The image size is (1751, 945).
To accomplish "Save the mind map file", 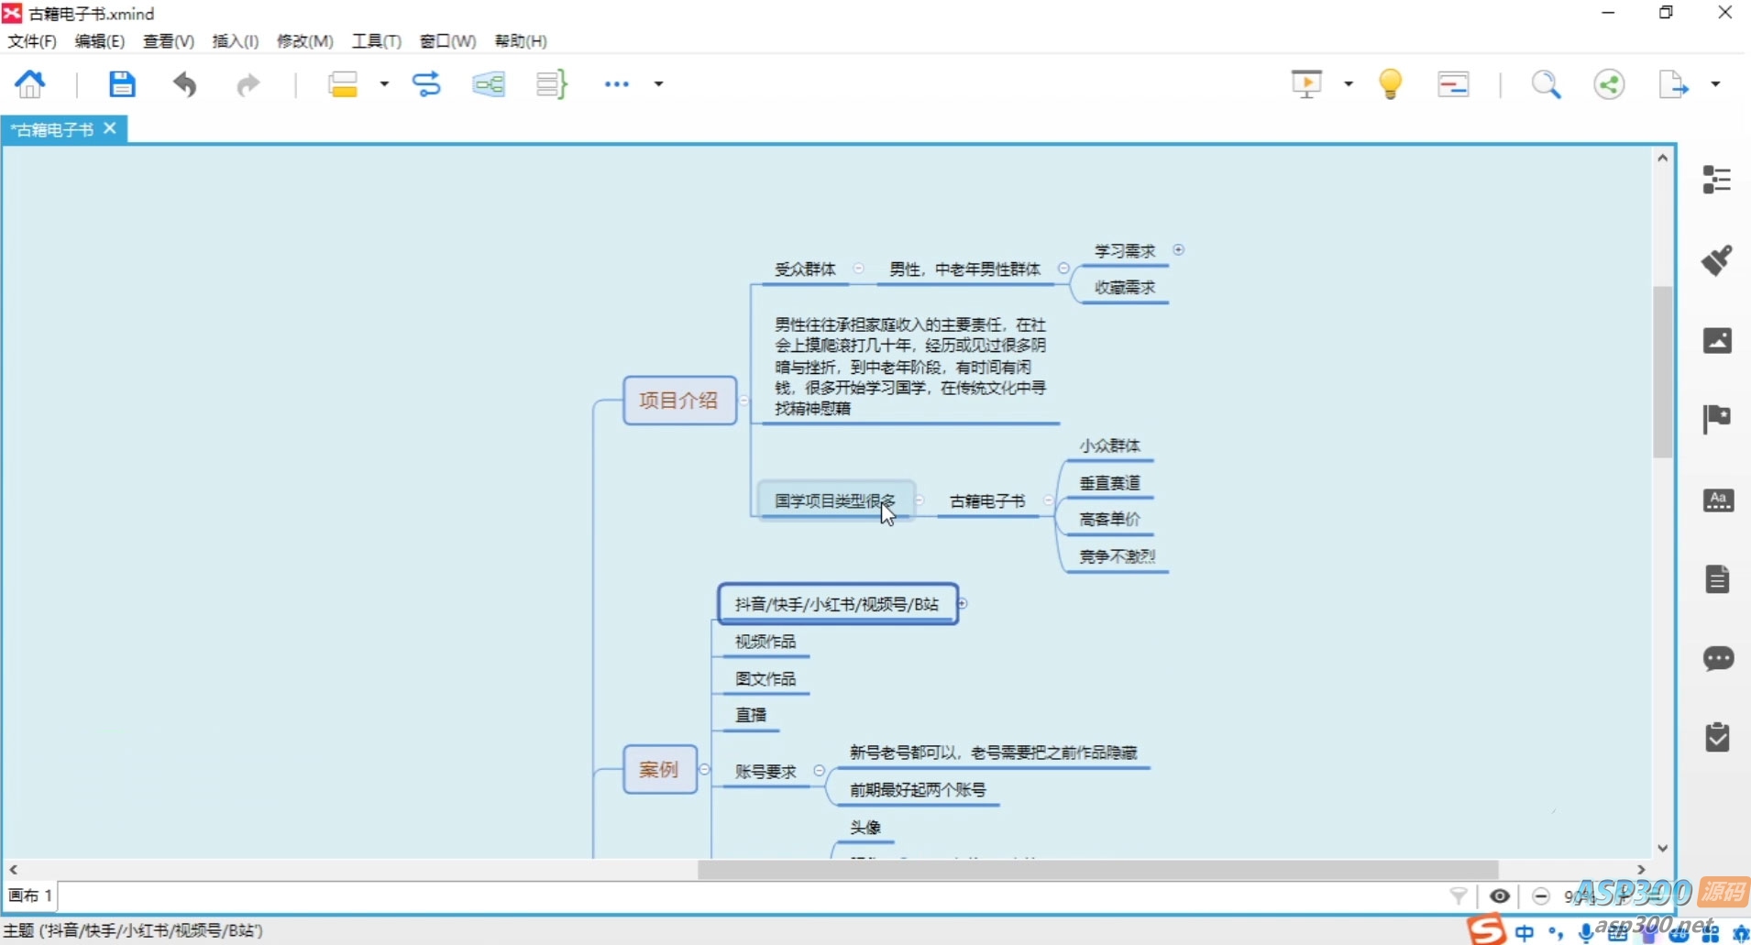I will click(121, 84).
